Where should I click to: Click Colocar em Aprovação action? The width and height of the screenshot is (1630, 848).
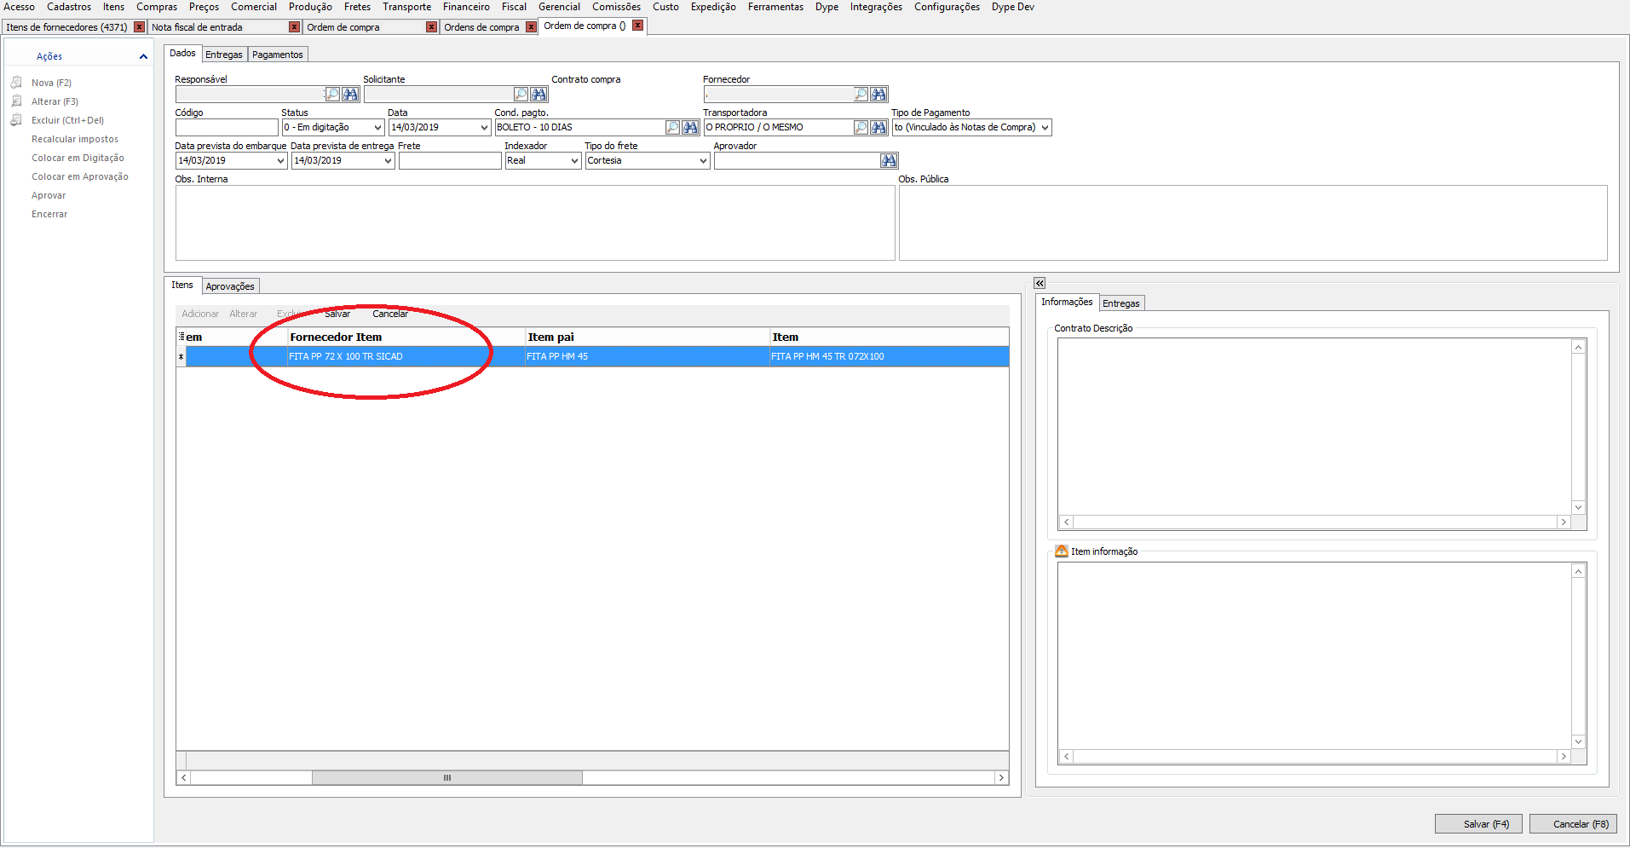click(x=80, y=176)
